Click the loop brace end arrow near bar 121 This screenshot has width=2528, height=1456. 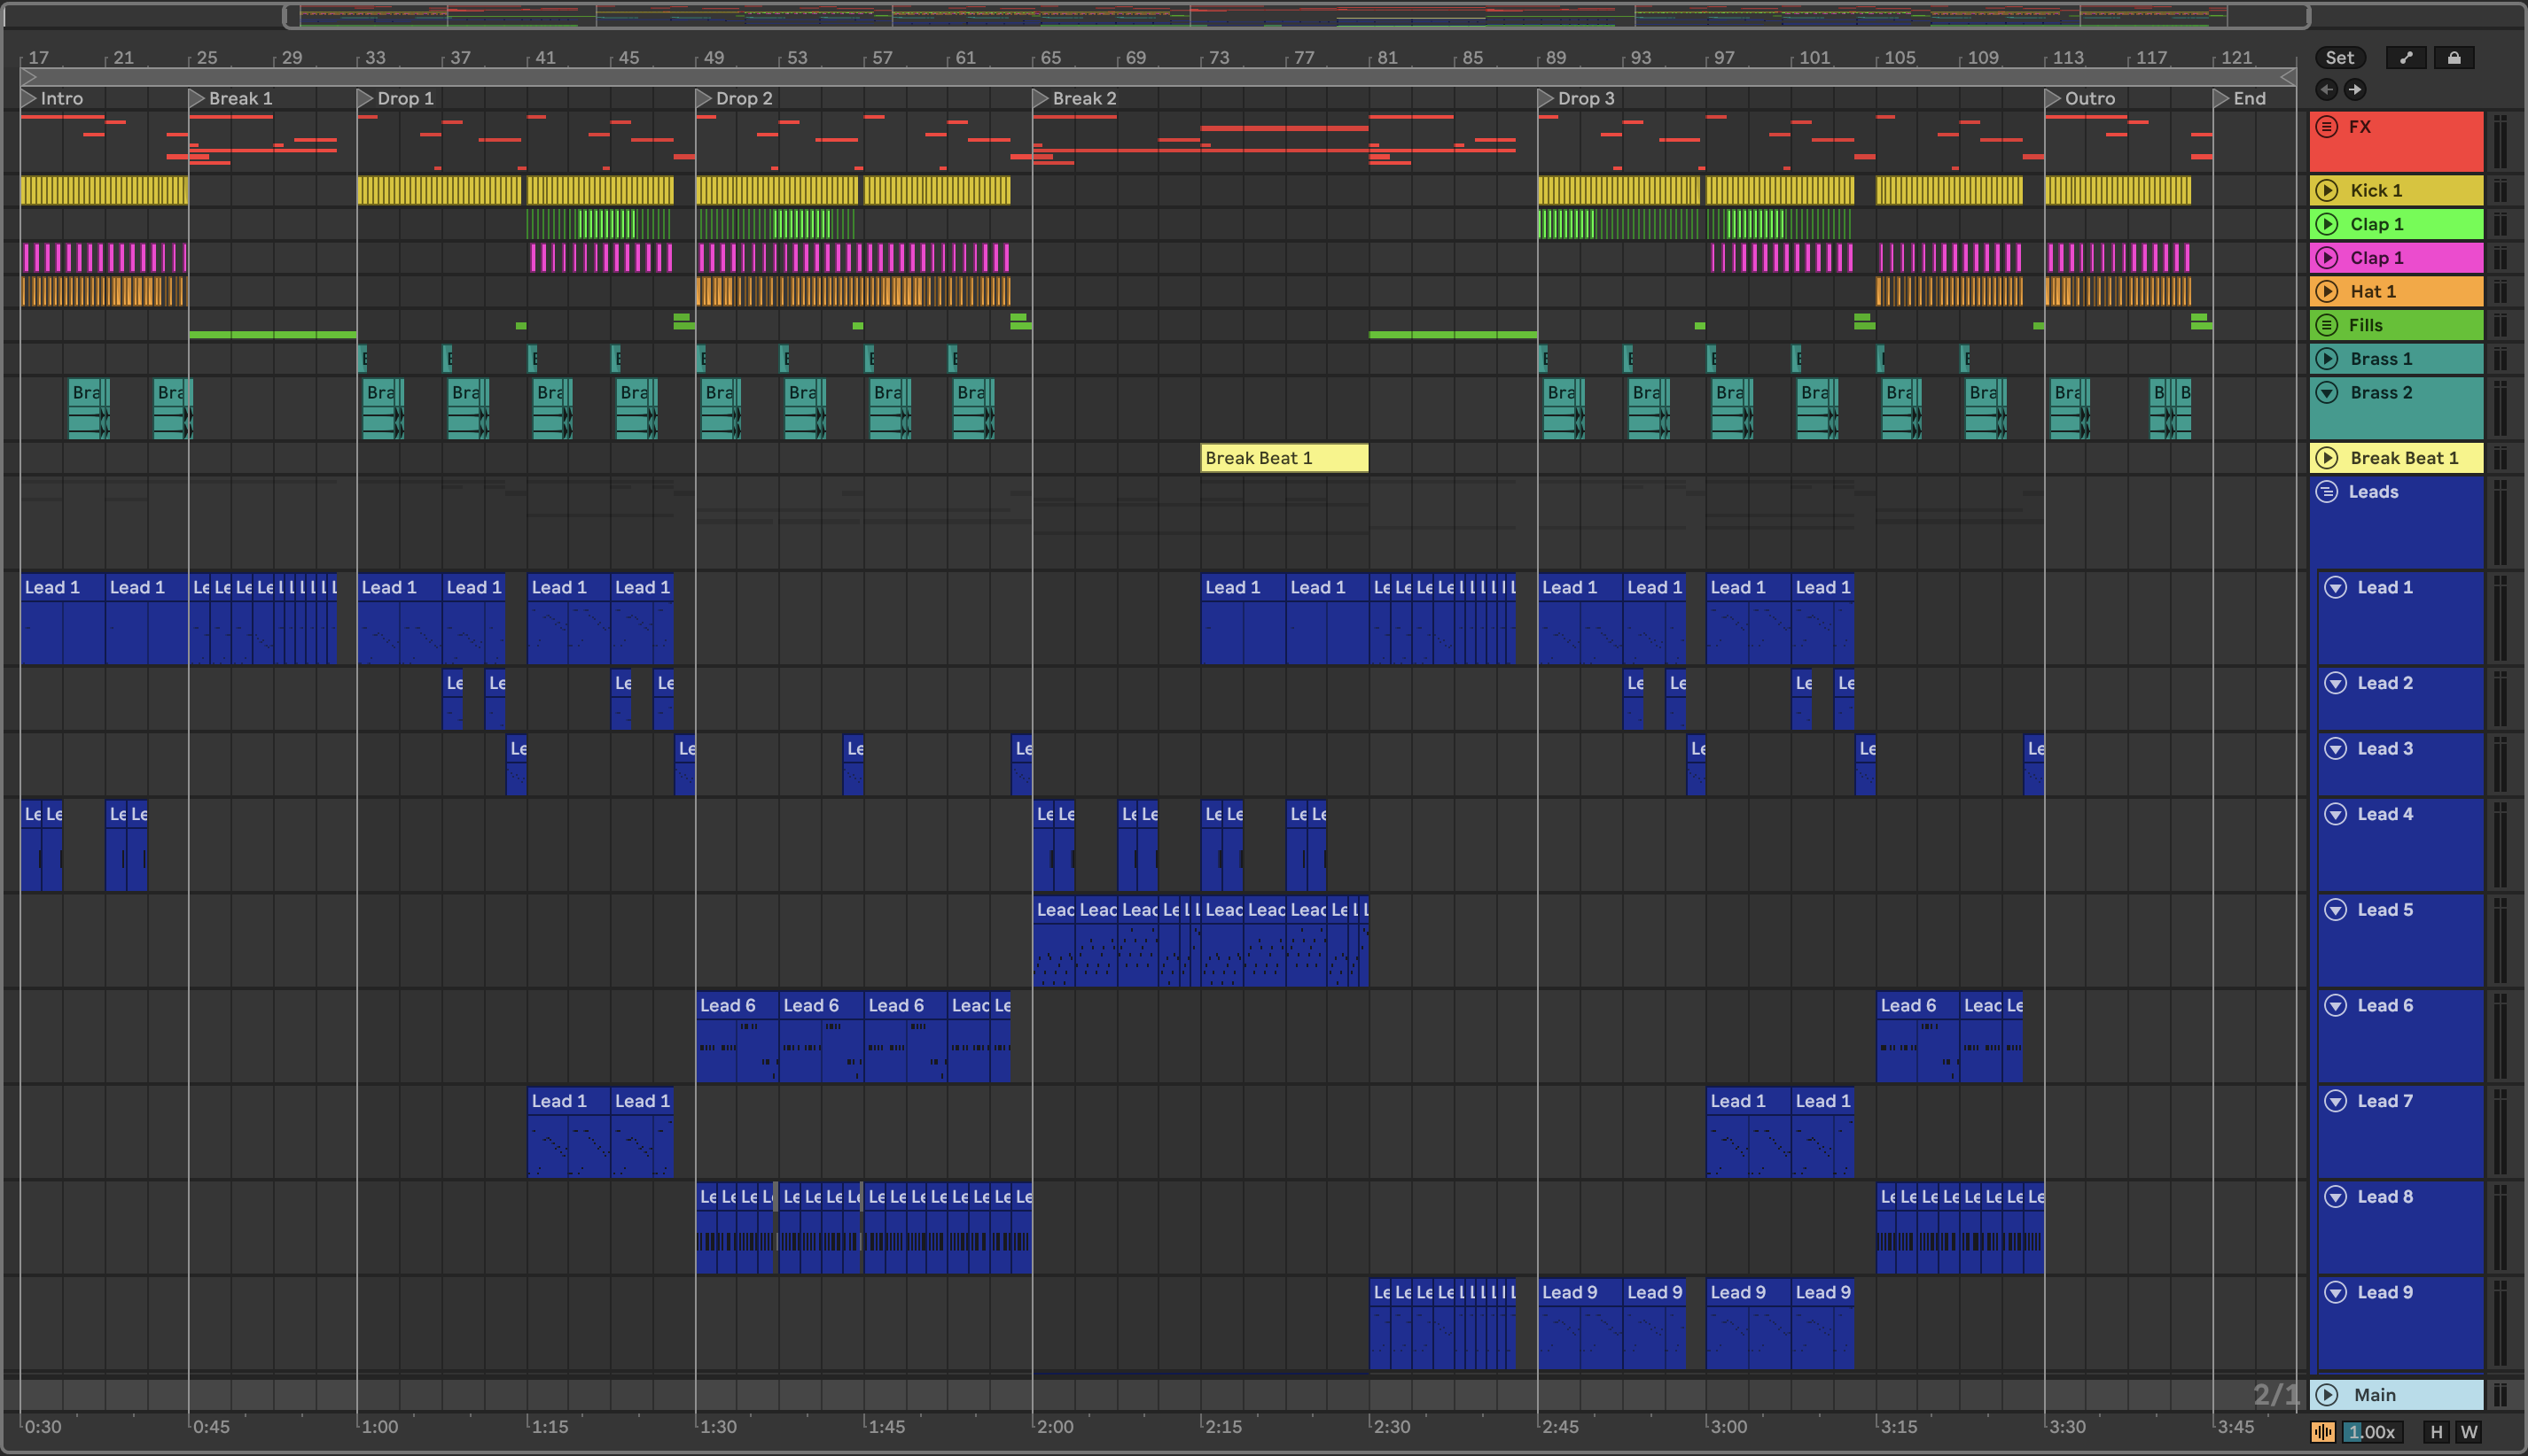coord(2288,77)
